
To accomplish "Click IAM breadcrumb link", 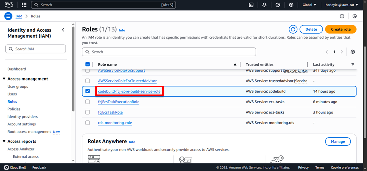I will click(19, 16).
